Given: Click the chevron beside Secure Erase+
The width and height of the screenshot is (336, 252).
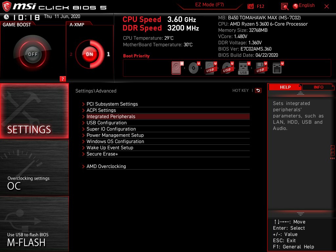Looking at the screenshot, I should [84, 154].
